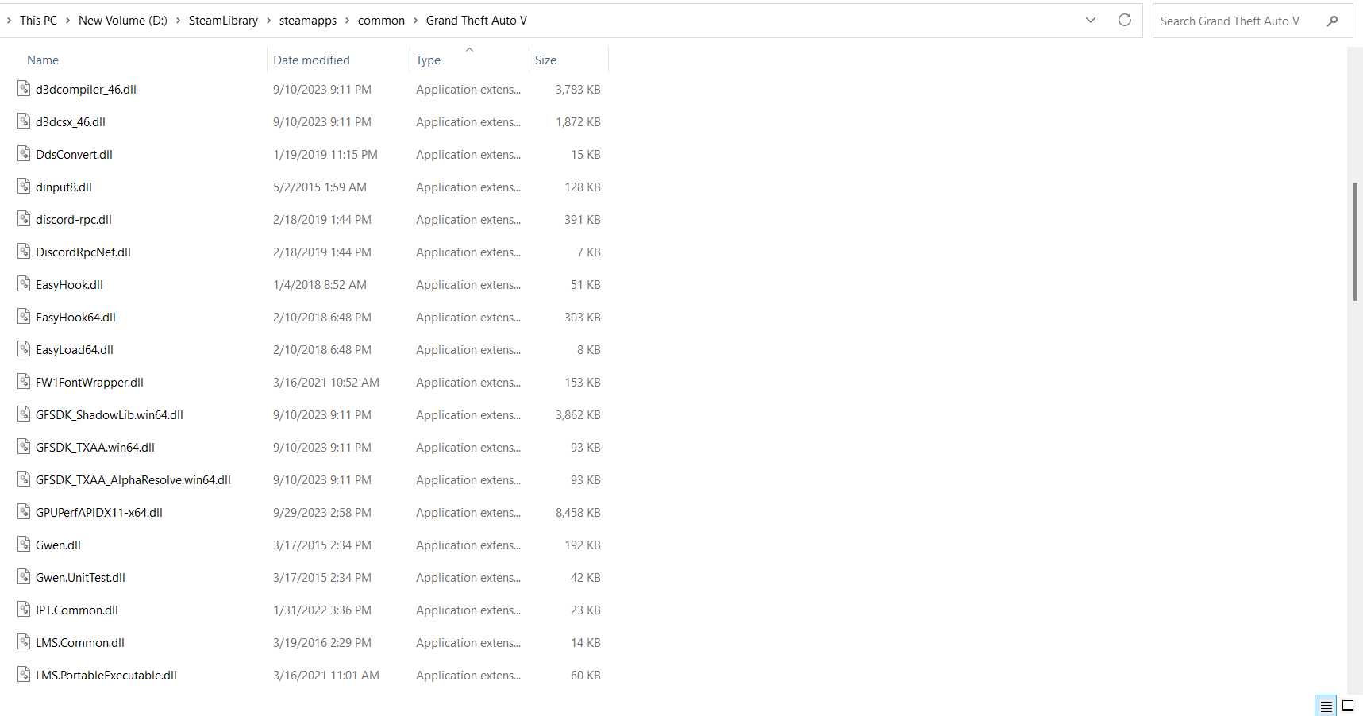This screenshot has width=1363, height=716.
Task: Click the search magnifier icon
Action: click(x=1333, y=21)
